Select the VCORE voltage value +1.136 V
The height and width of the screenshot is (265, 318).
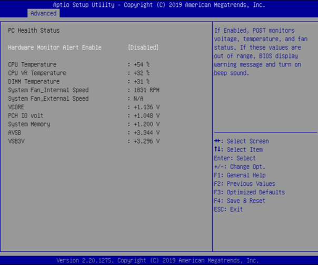(145, 107)
